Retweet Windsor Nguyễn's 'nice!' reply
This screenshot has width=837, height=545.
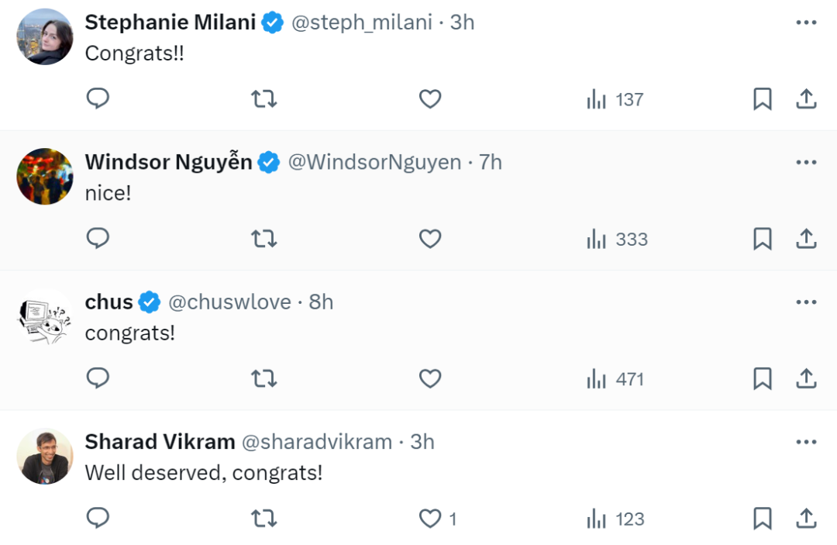(x=264, y=239)
